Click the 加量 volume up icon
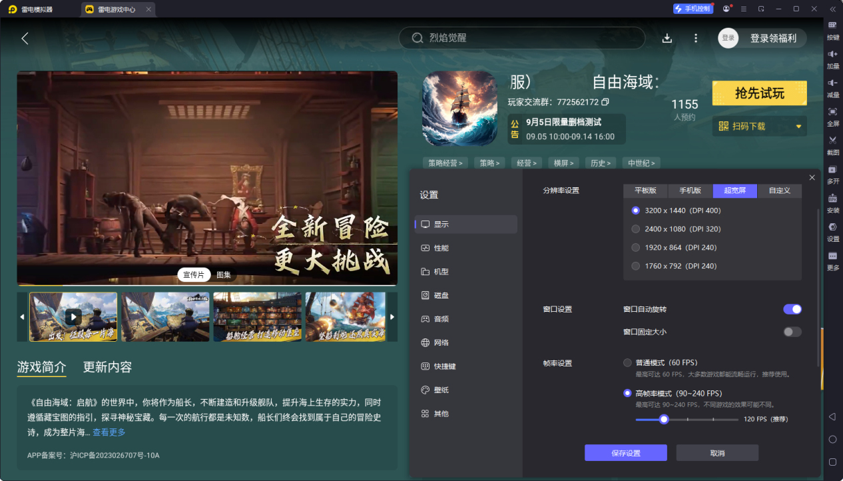Viewport: 843px width, 481px height. (x=832, y=53)
